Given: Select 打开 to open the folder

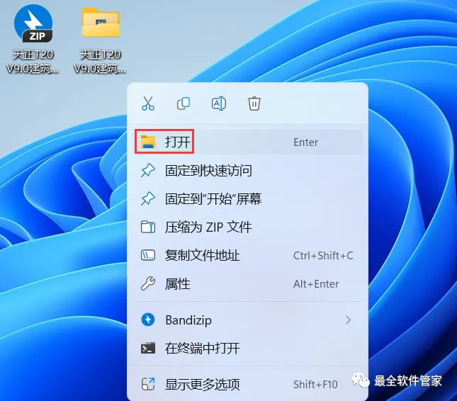Looking at the screenshot, I should 247,142.
